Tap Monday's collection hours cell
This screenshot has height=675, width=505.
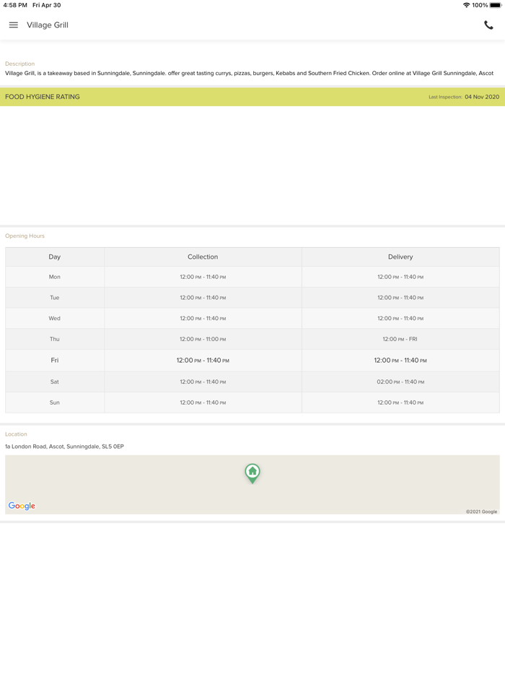[203, 277]
